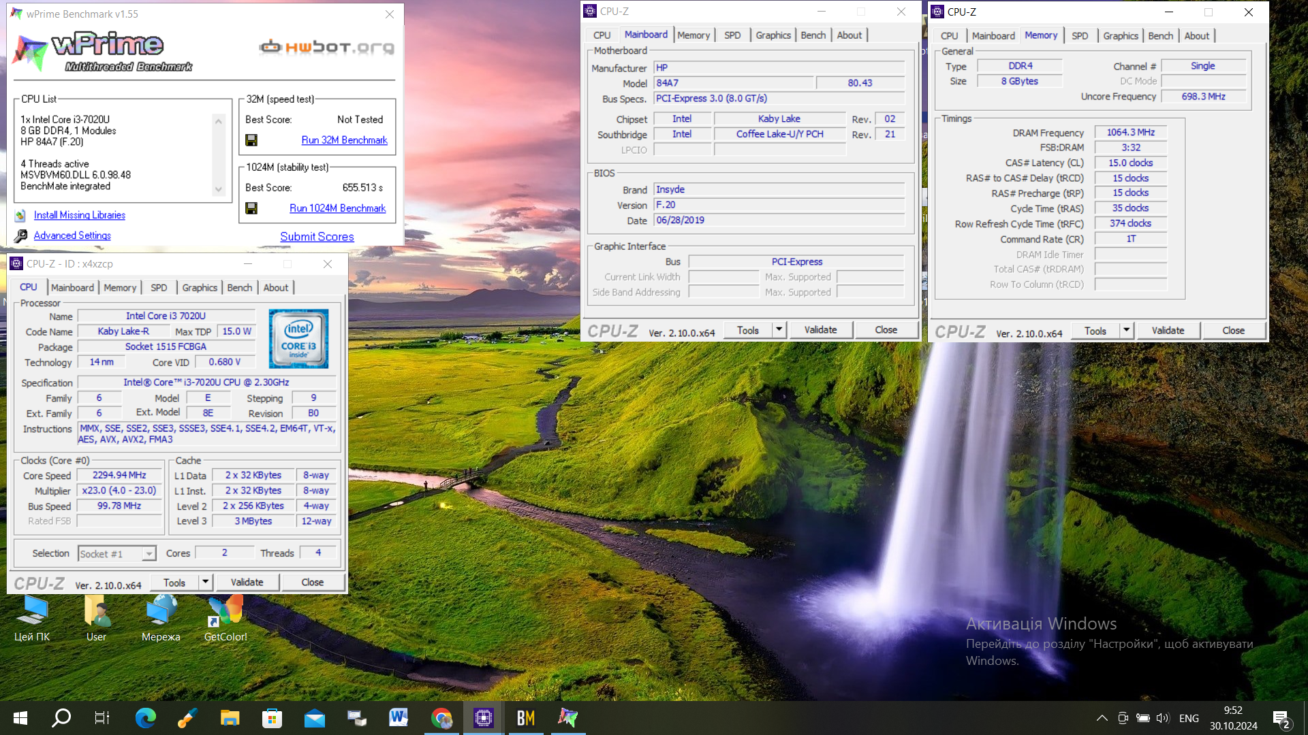The height and width of the screenshot is (735, 1308).
Task: Click the DRAM Frequency 1064.3 MHz value
Action: tap(1130, 132)
